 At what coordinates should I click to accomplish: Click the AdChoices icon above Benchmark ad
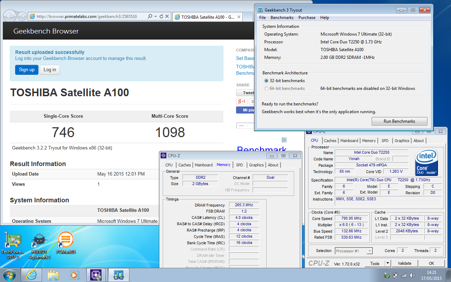pyautogui.click(x=284, y=140)
